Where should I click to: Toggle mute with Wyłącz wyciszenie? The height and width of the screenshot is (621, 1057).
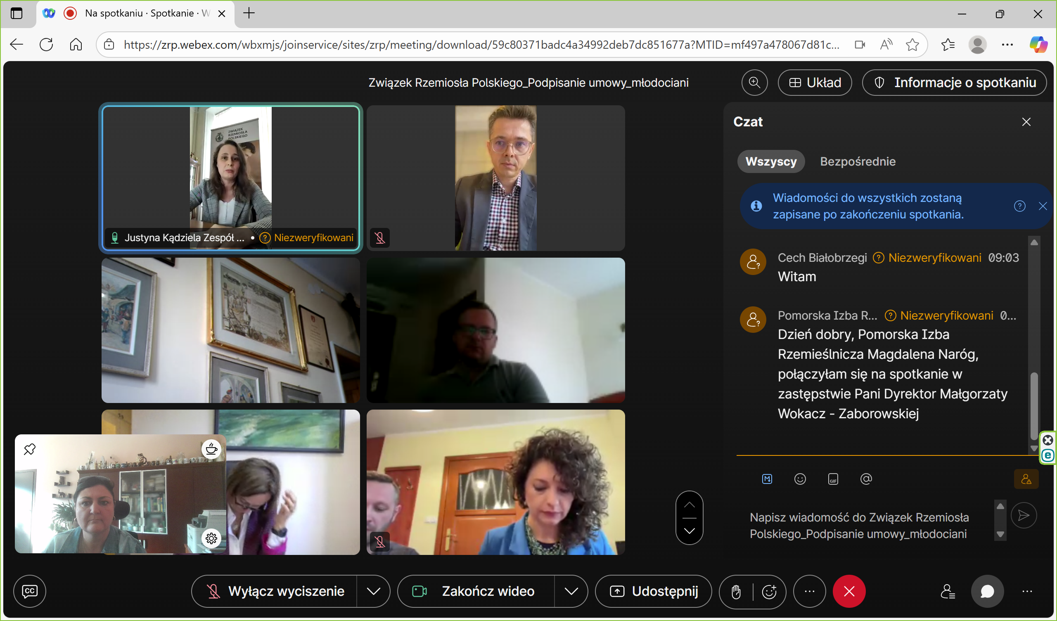pos(275,591)
